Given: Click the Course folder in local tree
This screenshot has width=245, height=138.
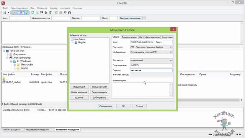Looking at the screenshot, I should (x=24, y=68).
